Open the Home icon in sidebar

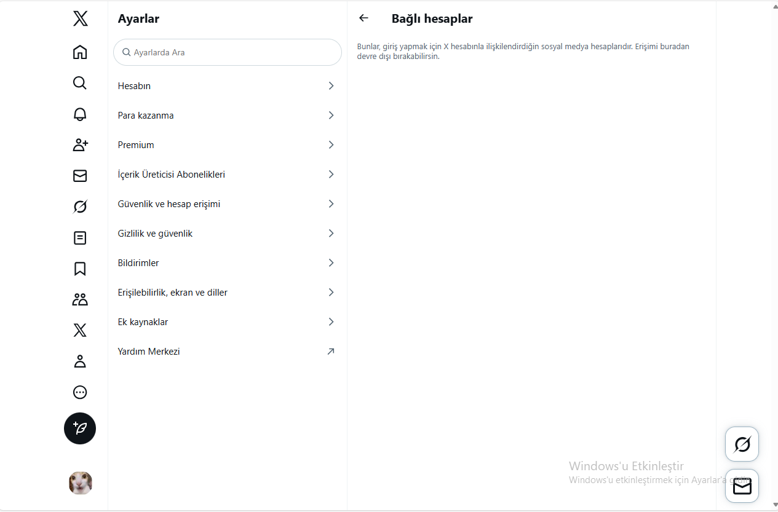pyautogui.click(x=80, y=52)
